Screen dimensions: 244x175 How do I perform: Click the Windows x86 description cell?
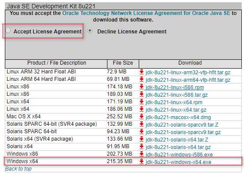click(22, 154)
